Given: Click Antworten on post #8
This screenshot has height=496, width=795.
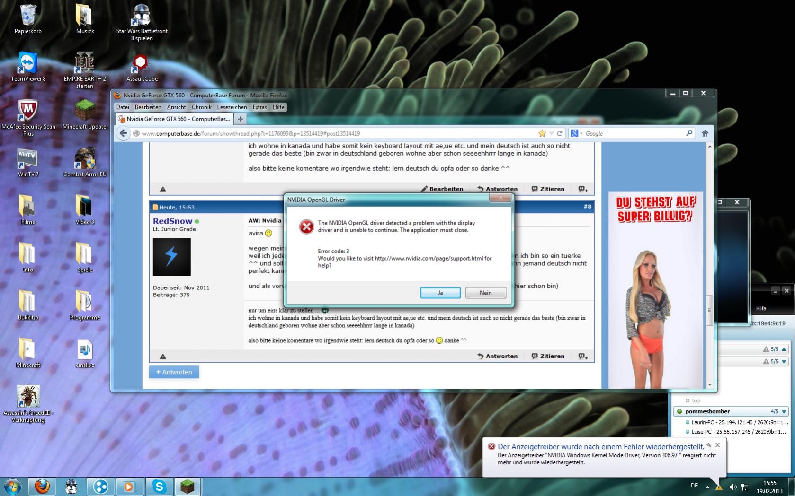Looking at the screenshot, I should click(497, 356).
